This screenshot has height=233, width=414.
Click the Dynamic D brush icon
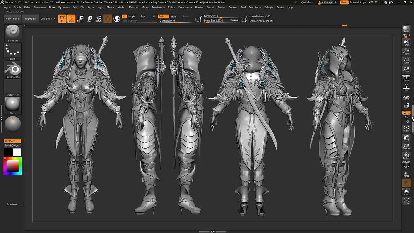pyautogui.click(x=244, y=19)
